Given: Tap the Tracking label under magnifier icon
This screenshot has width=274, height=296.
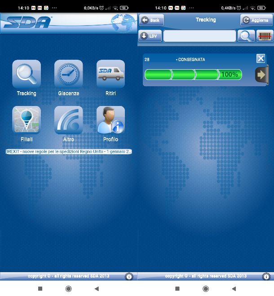Looking at the screenshot, I should pos(27,93).
